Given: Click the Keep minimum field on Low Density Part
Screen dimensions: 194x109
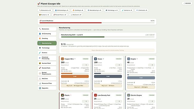Looking at the screenshot, I should [119, 101].
